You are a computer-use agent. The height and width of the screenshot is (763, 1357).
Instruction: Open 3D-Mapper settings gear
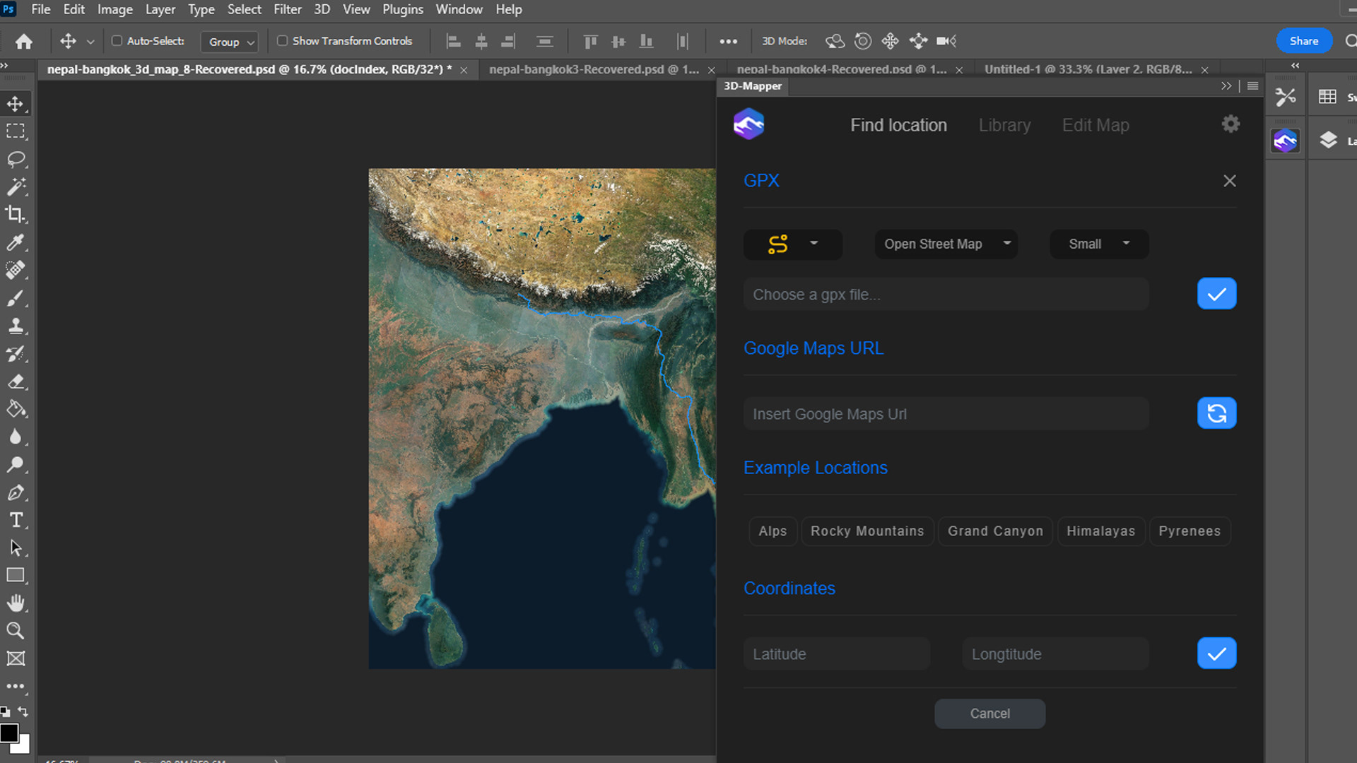[1230, 124]
